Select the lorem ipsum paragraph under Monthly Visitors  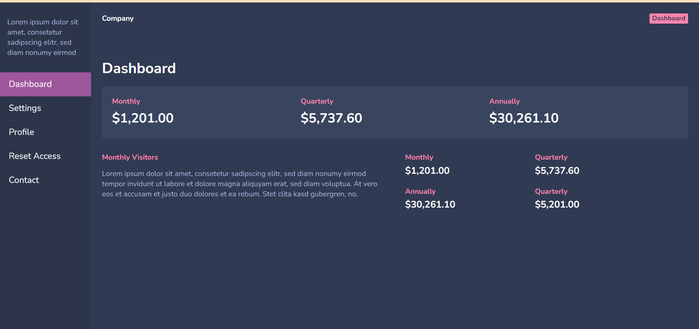(240, 184)
